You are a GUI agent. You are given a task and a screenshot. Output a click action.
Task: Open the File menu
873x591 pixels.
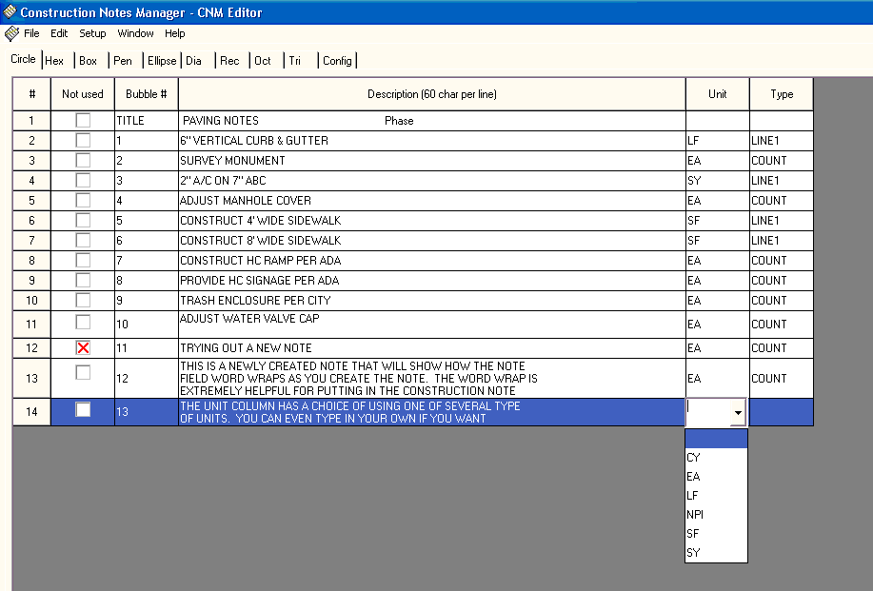pos(31,33)
